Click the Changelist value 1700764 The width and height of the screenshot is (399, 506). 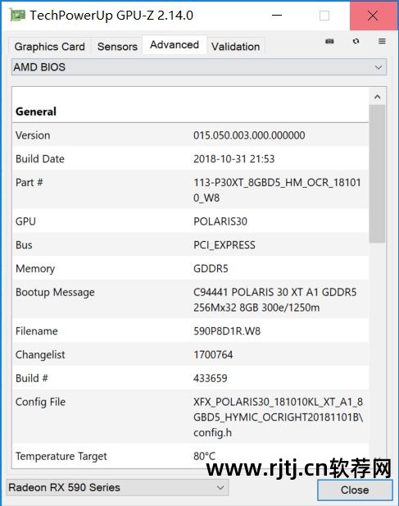click(213, 354)
